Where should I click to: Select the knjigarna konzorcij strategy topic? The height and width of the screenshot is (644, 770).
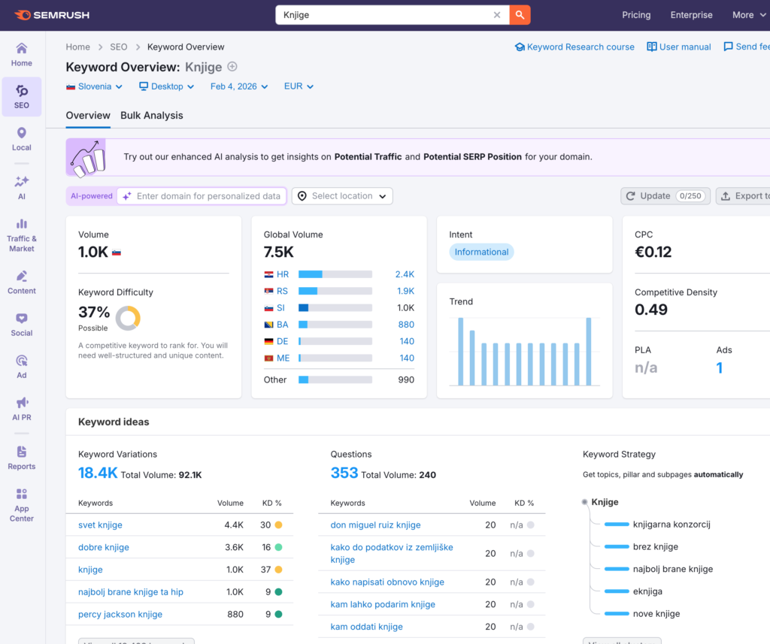click(671, 525)
